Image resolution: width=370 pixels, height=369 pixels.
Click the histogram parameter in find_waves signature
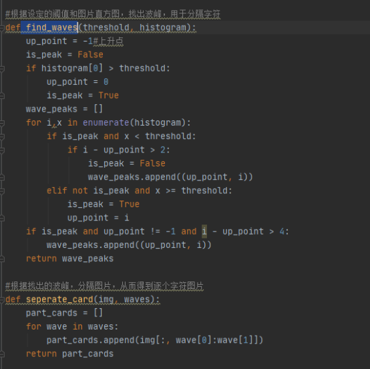point(163,27)
